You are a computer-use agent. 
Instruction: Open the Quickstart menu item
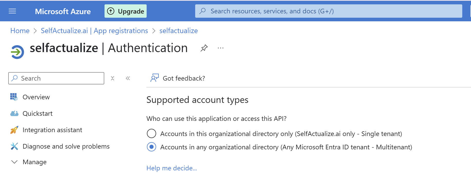(x=37, y=113)
